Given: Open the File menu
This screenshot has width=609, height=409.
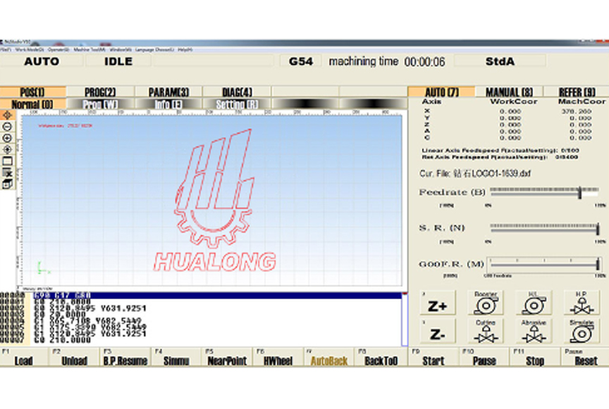Looking at the screenshot, I should (6, 50).
